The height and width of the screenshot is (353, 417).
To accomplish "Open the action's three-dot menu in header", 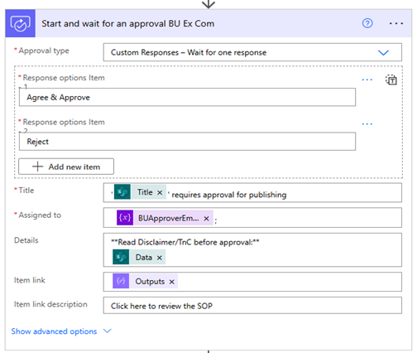I will click(396, 23).
